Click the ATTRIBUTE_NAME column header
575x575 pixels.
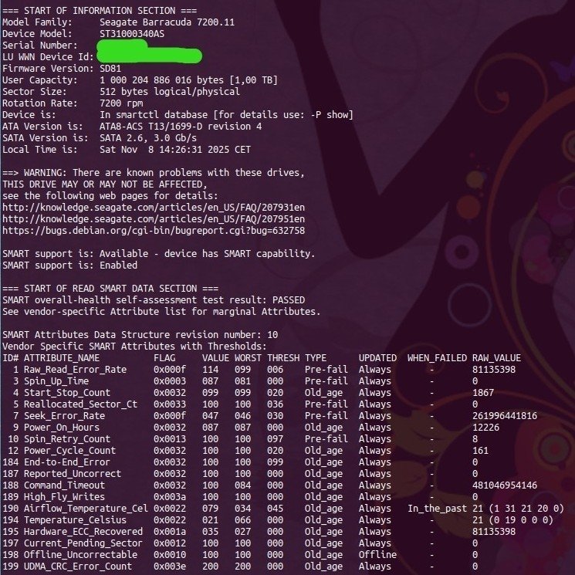[61, 358]
